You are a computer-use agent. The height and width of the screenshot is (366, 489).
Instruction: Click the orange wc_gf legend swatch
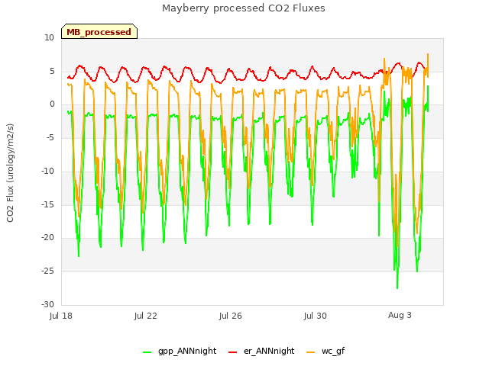point(311,352)
